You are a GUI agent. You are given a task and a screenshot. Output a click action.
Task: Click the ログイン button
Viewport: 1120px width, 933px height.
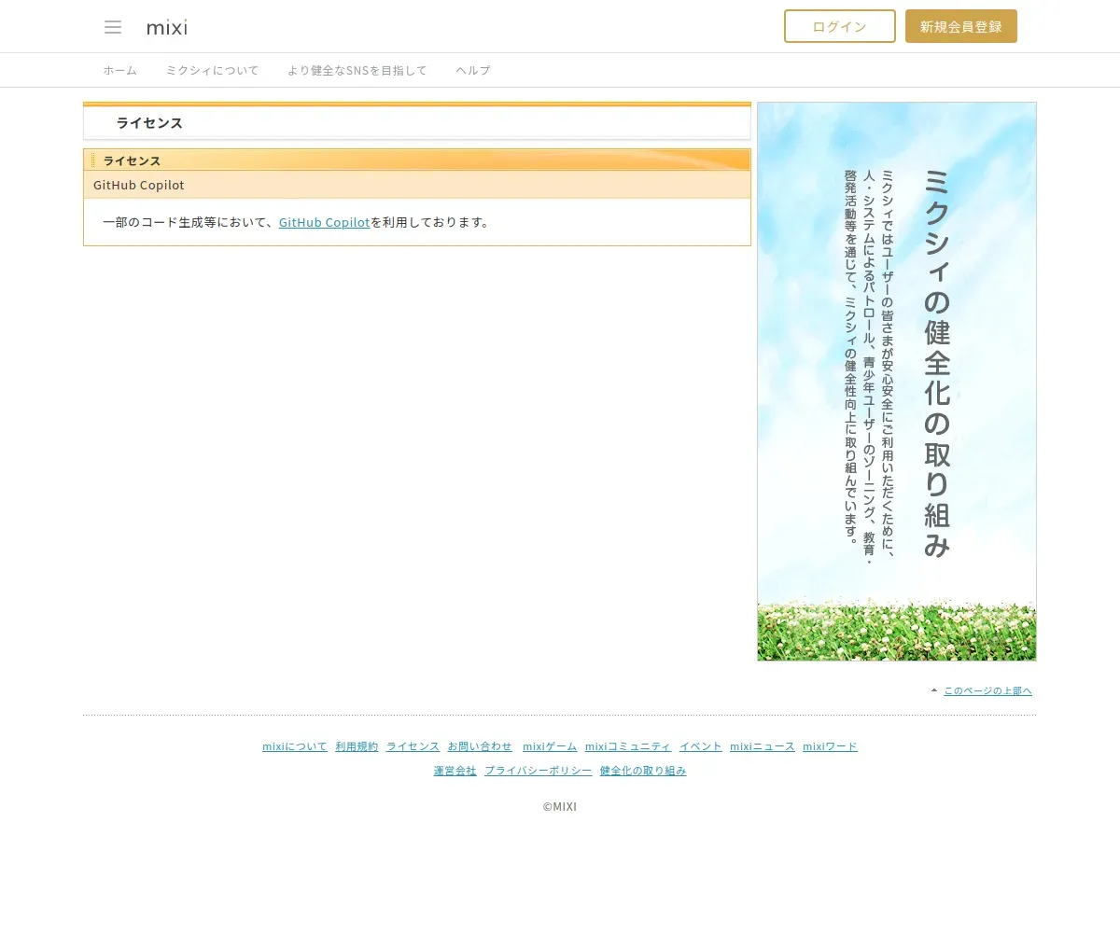840,26
